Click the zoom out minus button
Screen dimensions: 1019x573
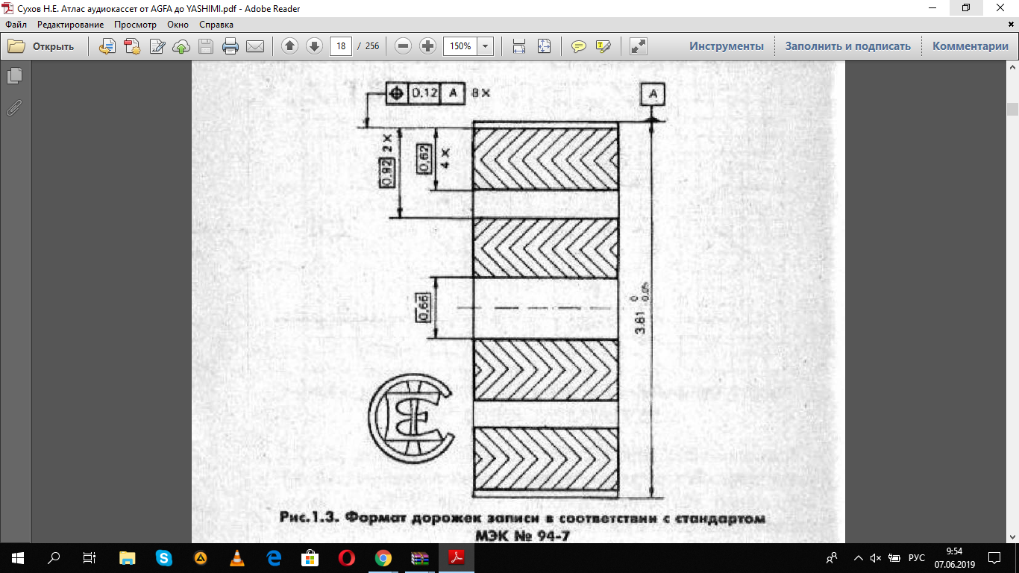tap(403, 46)
